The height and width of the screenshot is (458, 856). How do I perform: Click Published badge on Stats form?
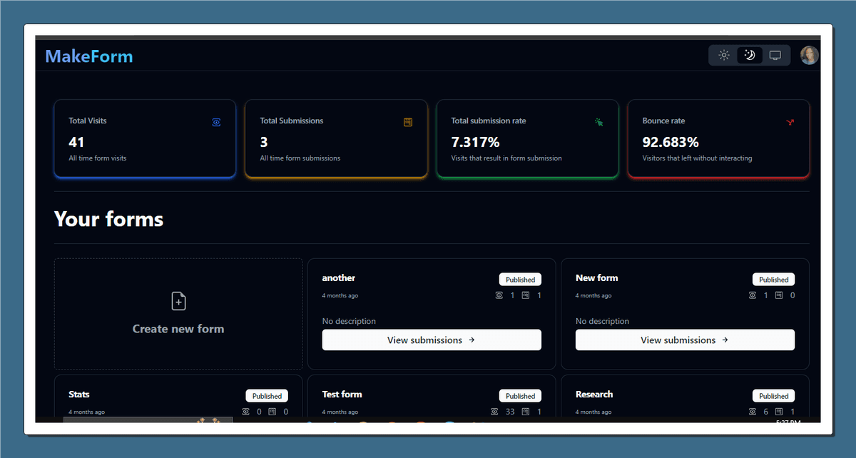pos(267,396)
